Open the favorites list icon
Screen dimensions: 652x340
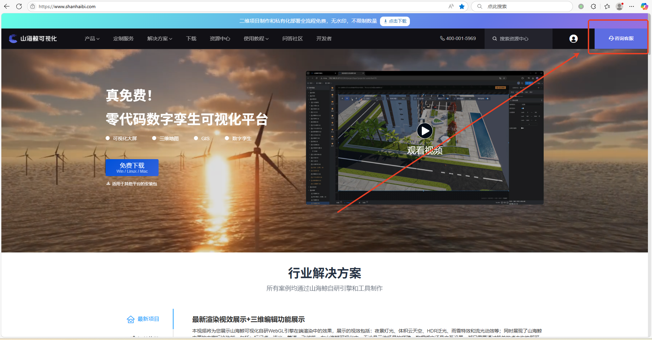(x=607, y=6)
